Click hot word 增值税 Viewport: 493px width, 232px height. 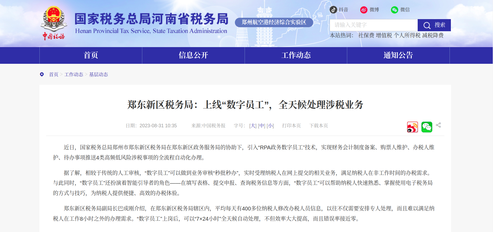tap(384, 36)
